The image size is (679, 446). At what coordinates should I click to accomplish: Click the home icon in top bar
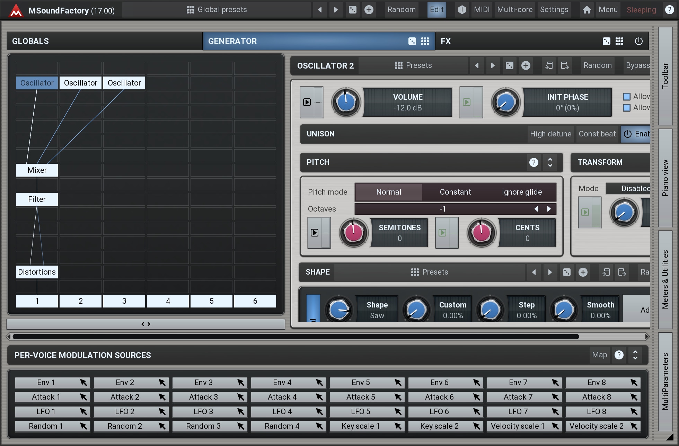(x=587, y=10)
